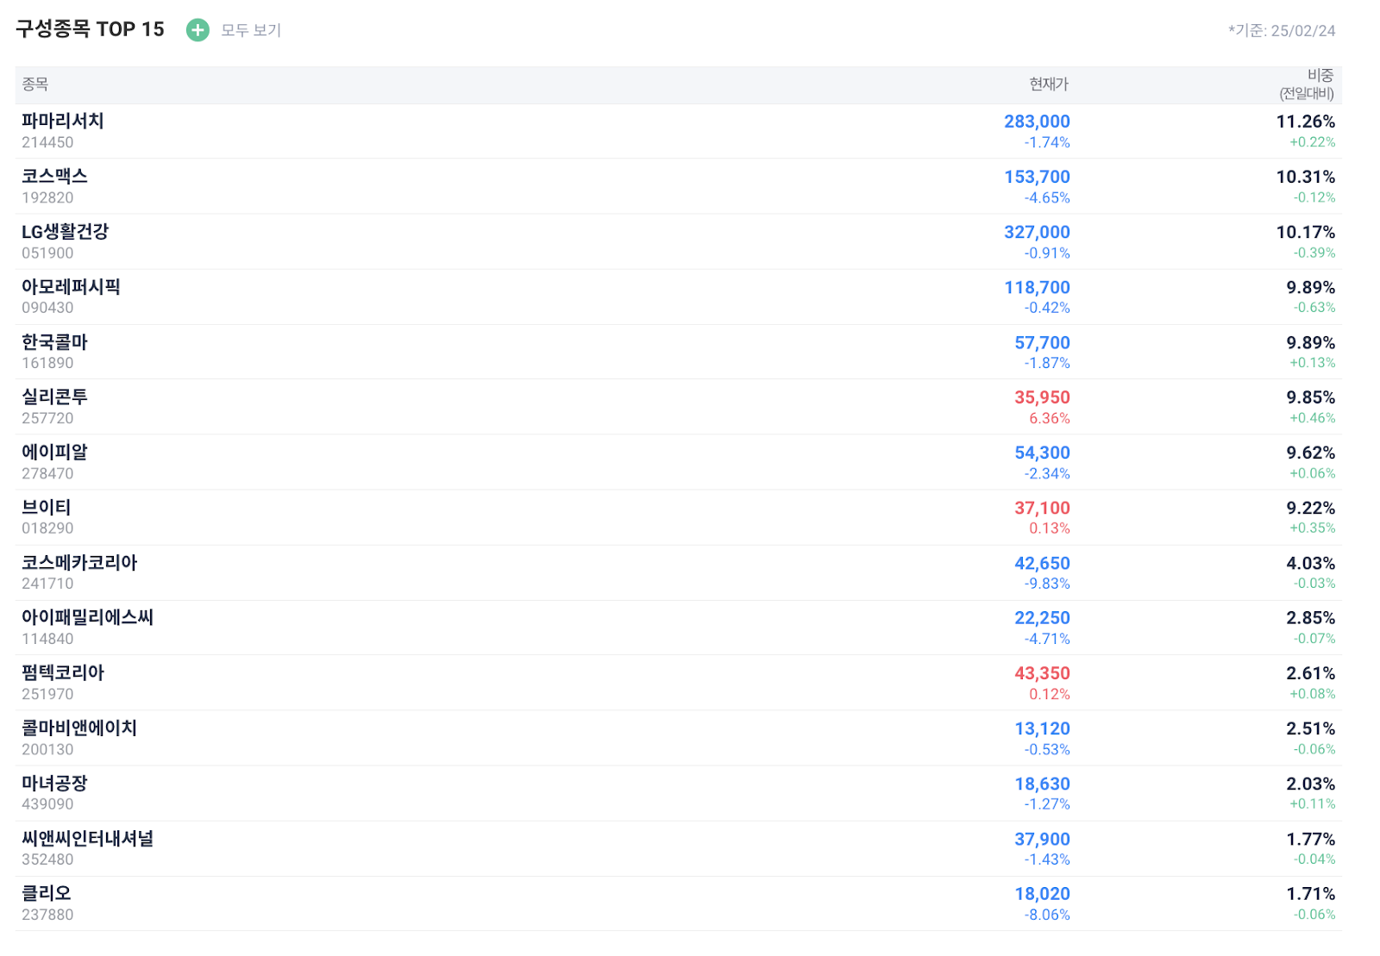
Task: Select the 종목 column header
Action: click(35, 84)
